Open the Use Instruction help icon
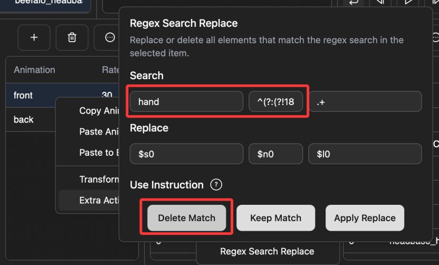This screenshot has height=265, width=439. pos(216,185)
